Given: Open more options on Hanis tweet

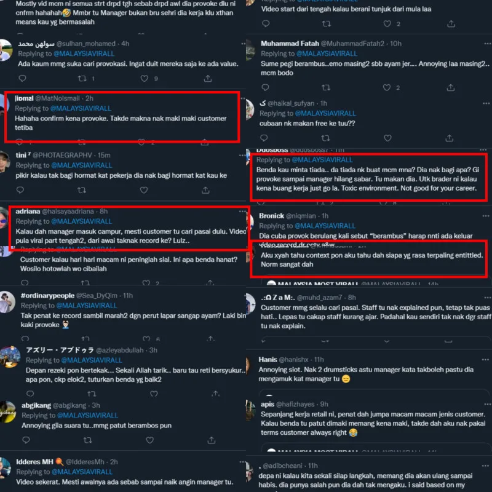Looking at the screenshot, I should [485, 360].
